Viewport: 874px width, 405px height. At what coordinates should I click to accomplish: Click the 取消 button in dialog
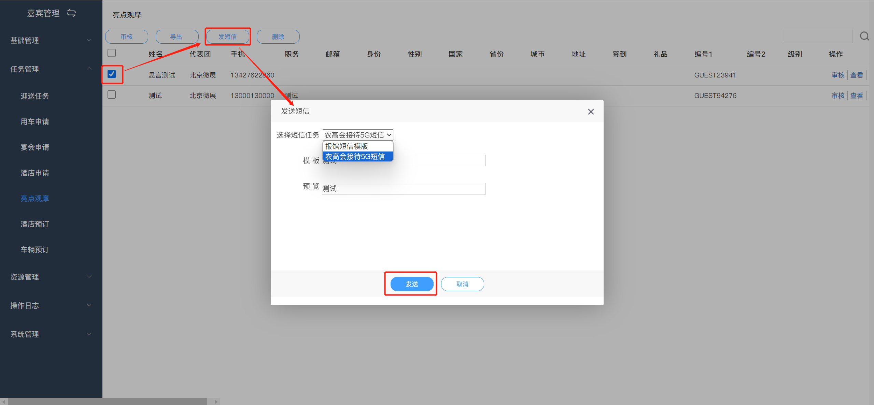pos(462,284)
